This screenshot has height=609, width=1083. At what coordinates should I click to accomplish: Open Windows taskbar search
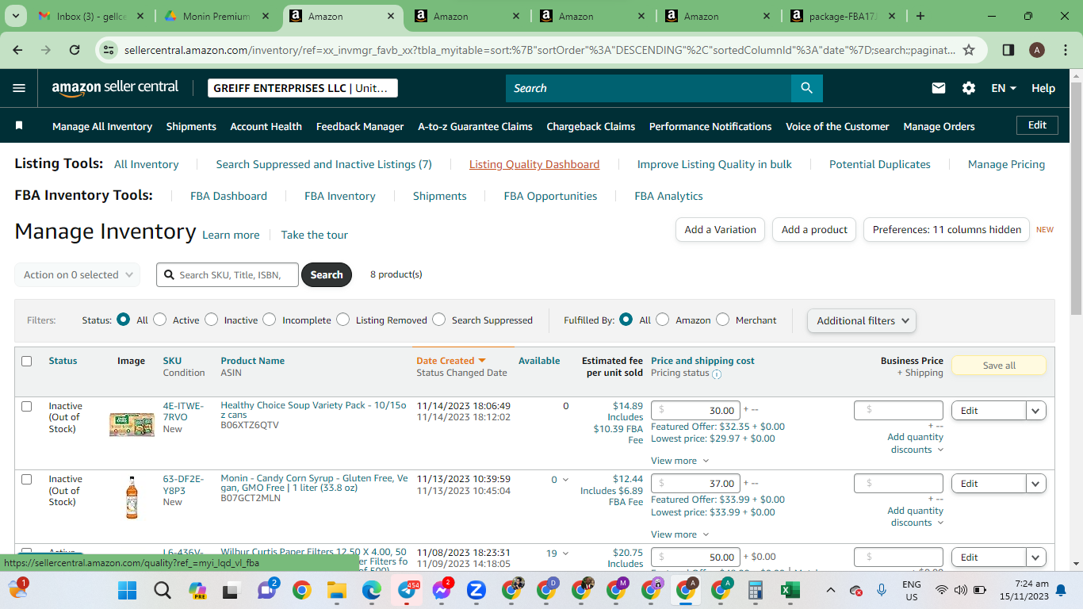pyautogui.click(x=163, y=590)
